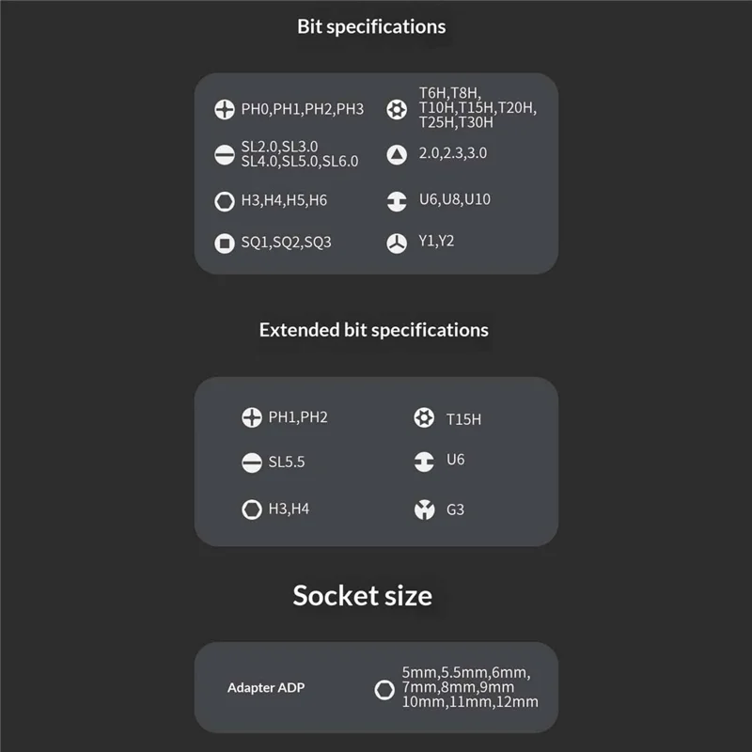Select the three-wing icon next to G3

pyautogui.click(x=425, y=509)
